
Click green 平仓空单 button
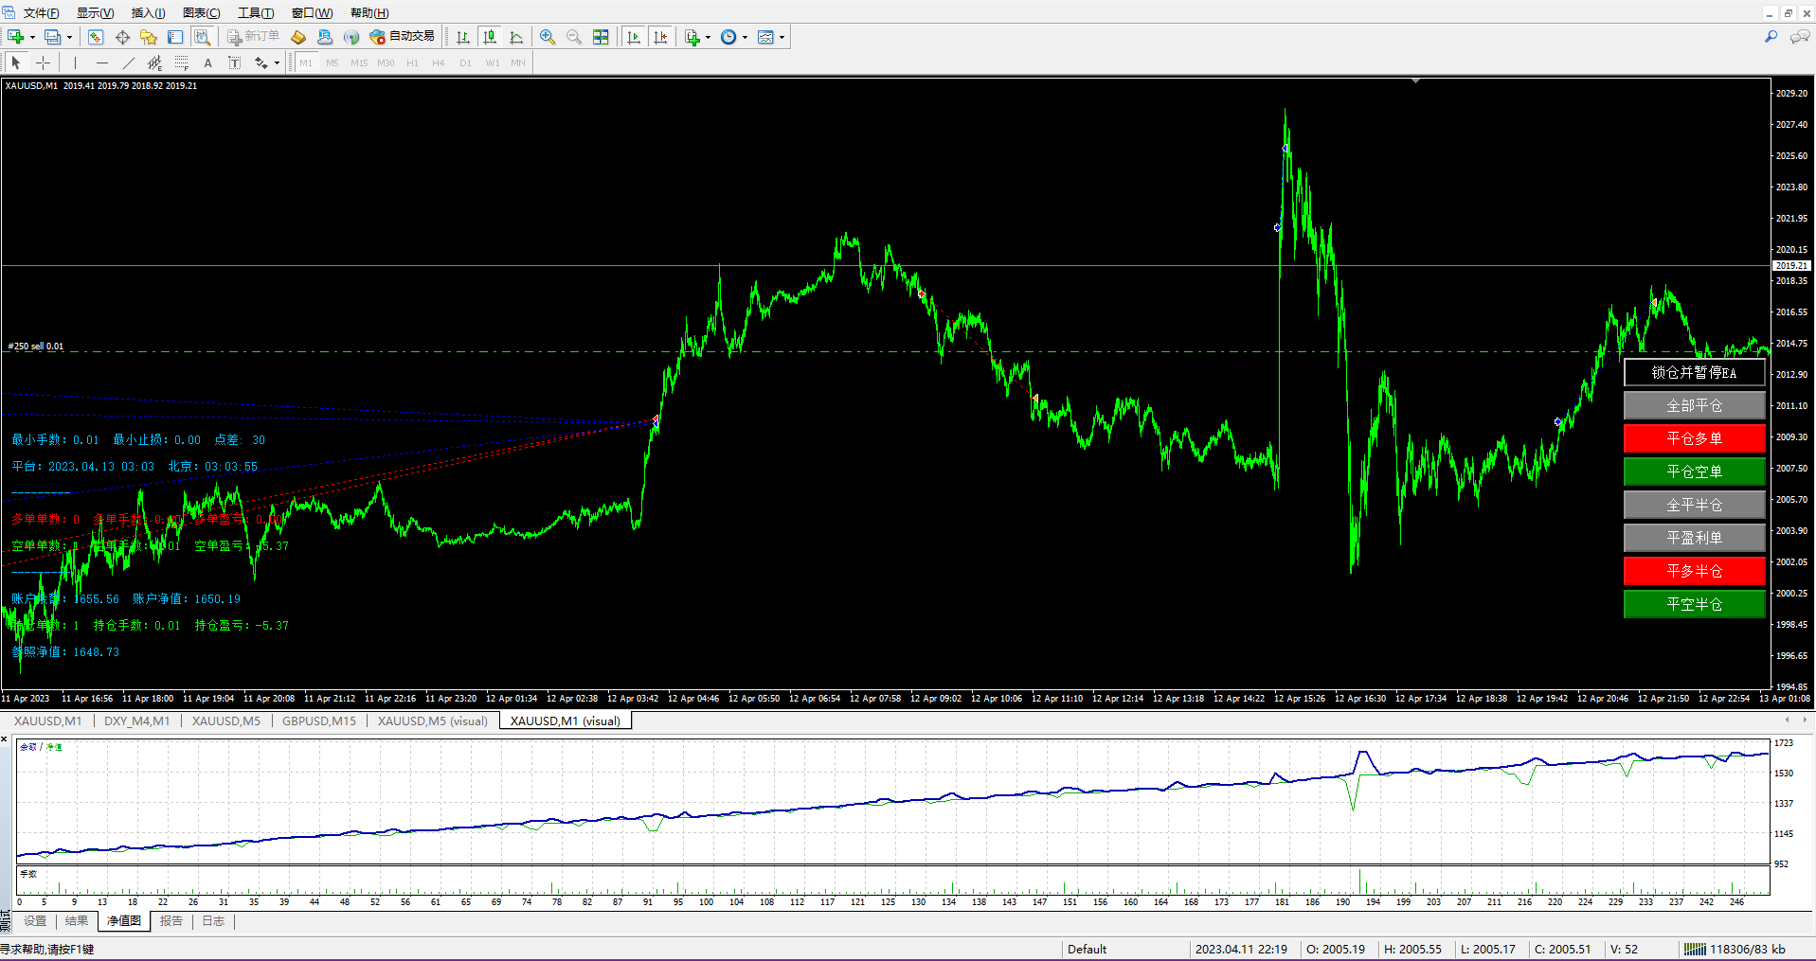[1694, 472]
